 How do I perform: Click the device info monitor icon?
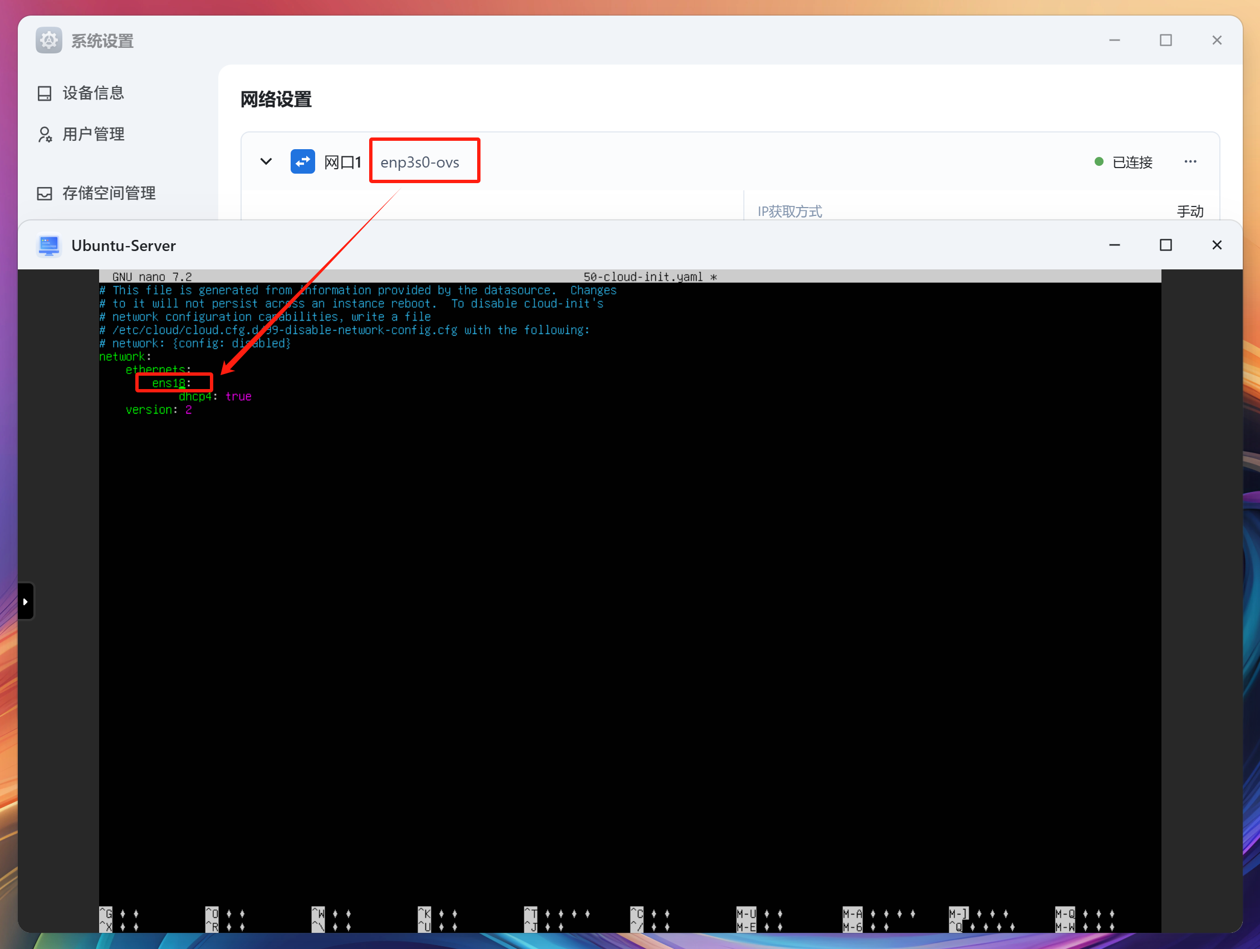point(45,94)
